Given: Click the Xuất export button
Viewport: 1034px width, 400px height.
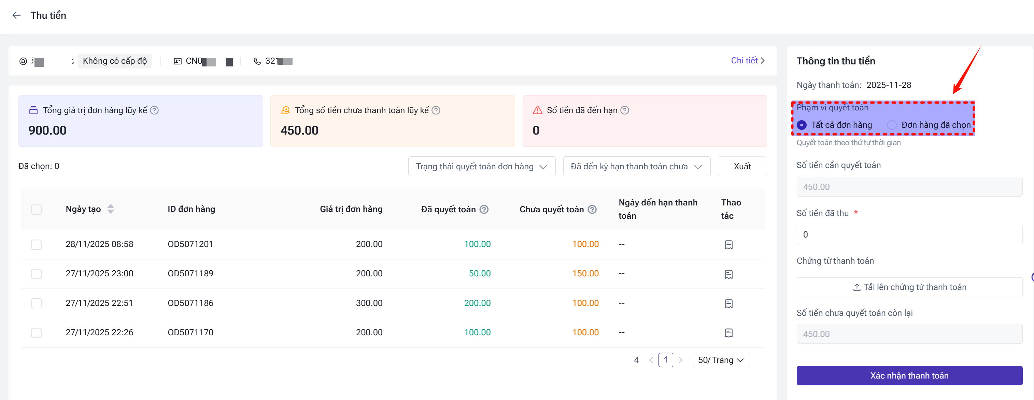Looking at the screenshot, I should 742,166.
